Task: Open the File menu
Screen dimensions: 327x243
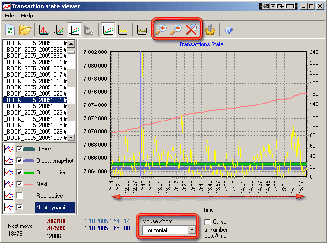Action: click(x=10, y=16)
